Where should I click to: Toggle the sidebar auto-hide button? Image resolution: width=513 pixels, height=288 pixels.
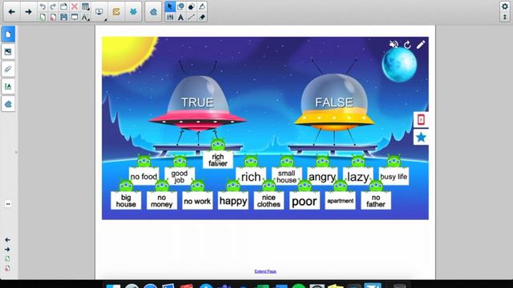[x=8, y=204]
